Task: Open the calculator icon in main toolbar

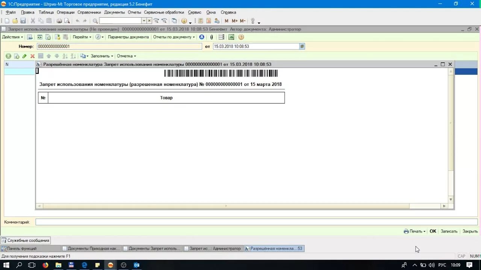Action: pos(200,21)
